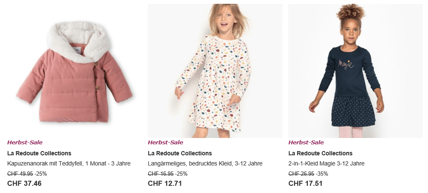The width and height of the screenshot is (428, 193).
Task: Open the pink hooded anorak product image
Action: [74, 71]
